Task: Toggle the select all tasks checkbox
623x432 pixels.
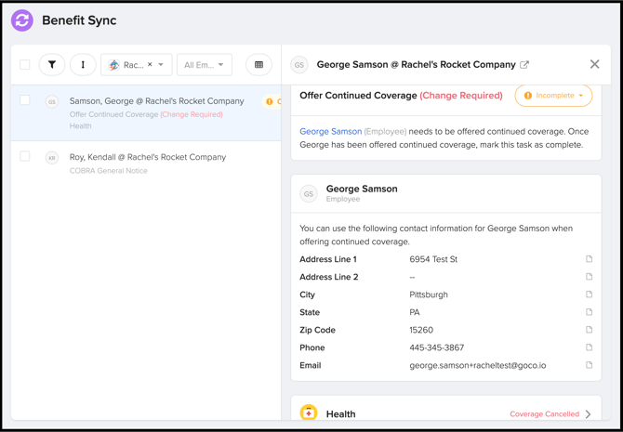Action: (25, 65)
